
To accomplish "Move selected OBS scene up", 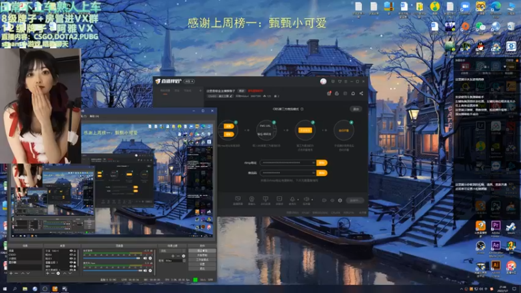I will click(23, 273).
